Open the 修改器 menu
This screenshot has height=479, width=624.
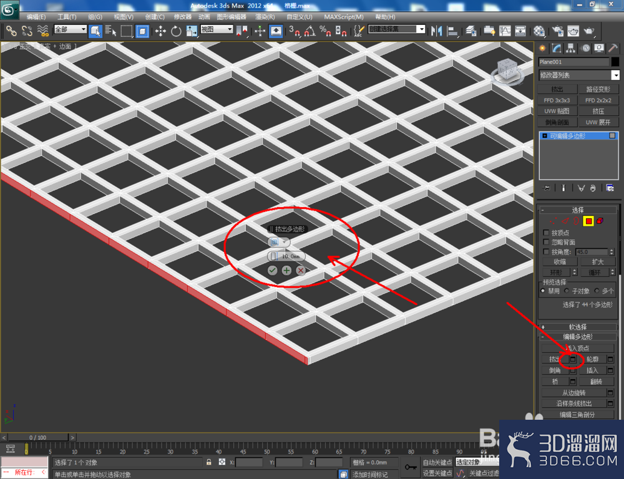(183, 17)
